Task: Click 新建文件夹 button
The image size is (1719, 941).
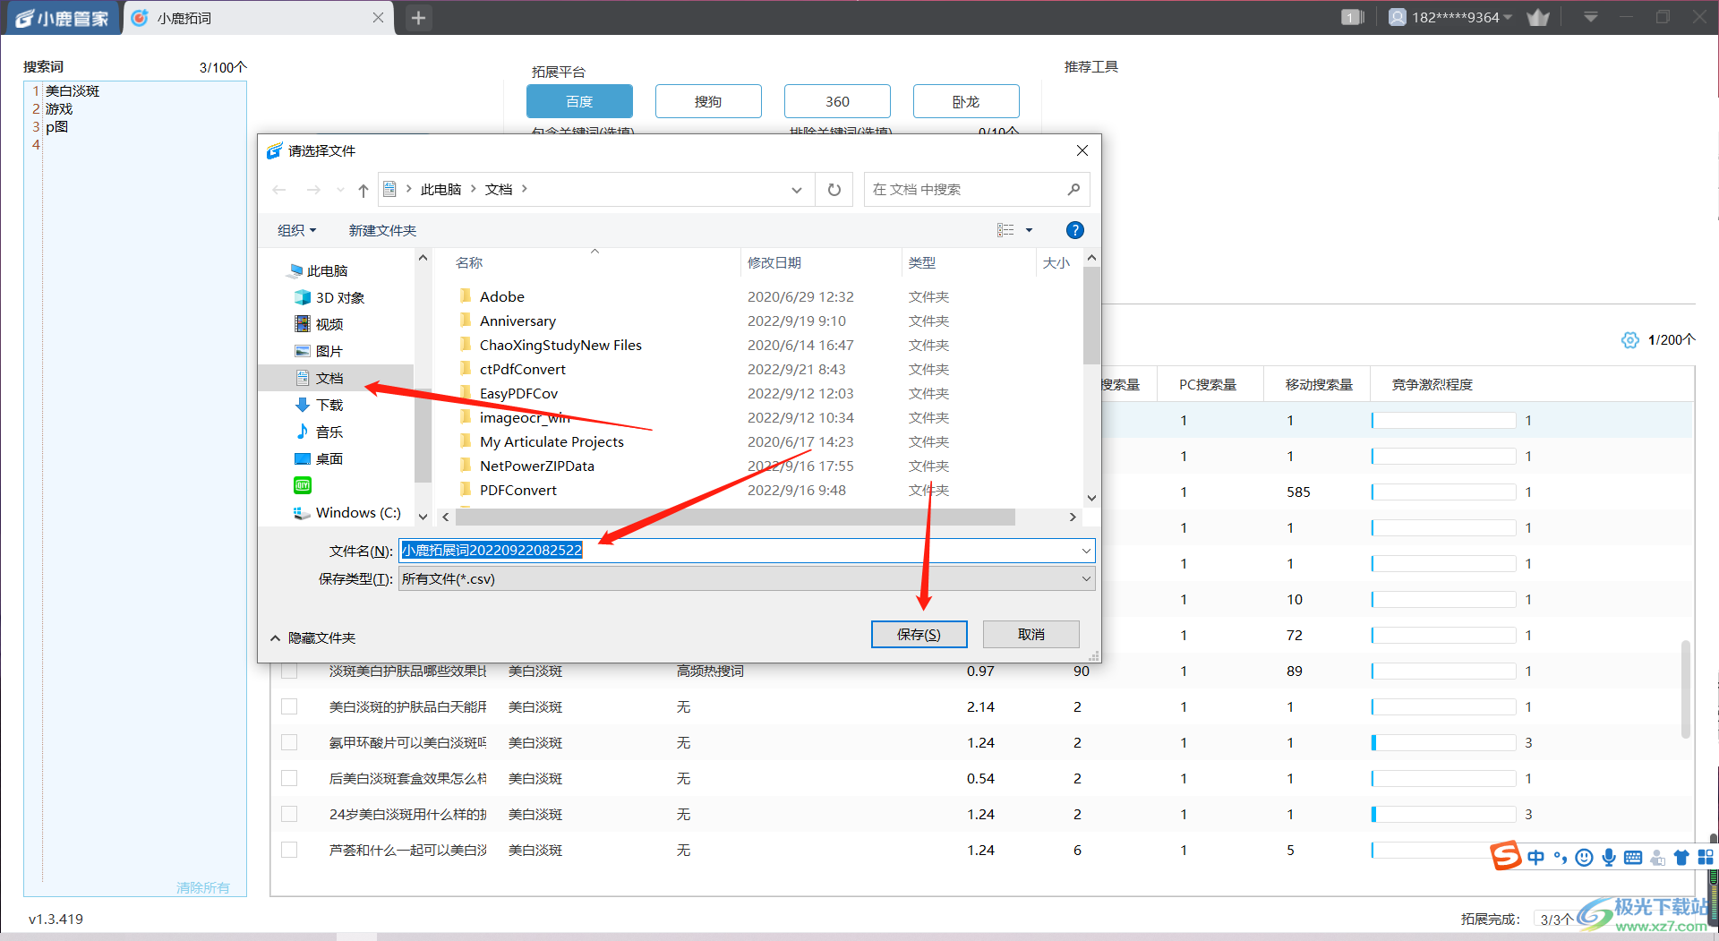Action: tap(382, 230)
